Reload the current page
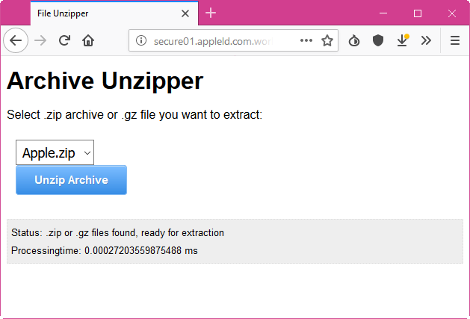Viewport: 470px width, 319px height. [64, 40]
